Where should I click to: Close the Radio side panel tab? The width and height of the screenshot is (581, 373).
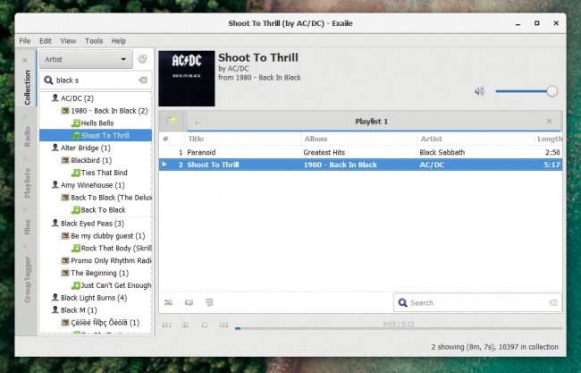click(x=25, y=117)
